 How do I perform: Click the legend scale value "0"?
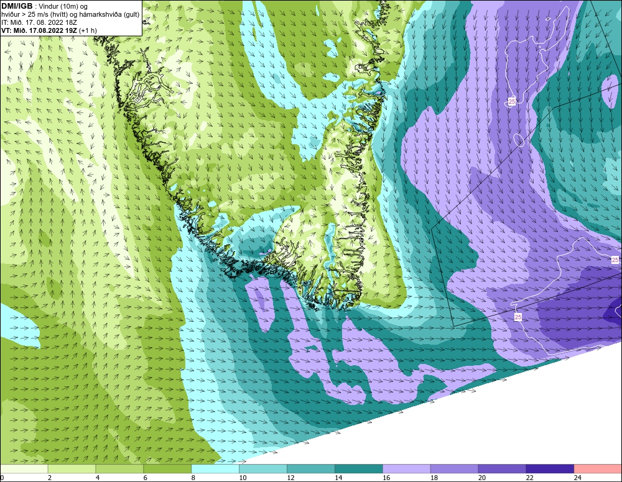(x=2, y=478)
